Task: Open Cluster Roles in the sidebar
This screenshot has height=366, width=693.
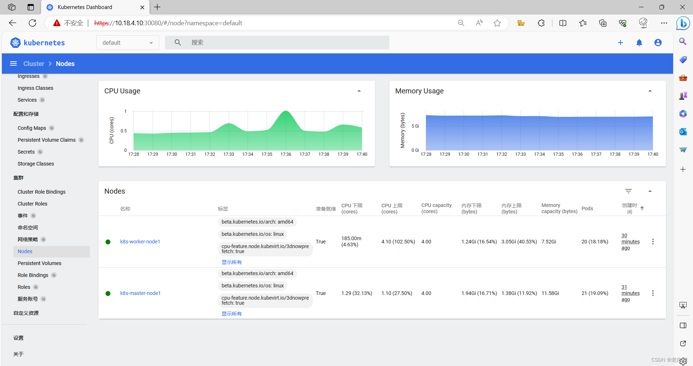Action: [x=32, y=204]
